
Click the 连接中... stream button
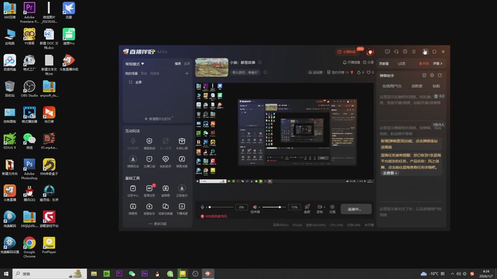pos(356,209)
